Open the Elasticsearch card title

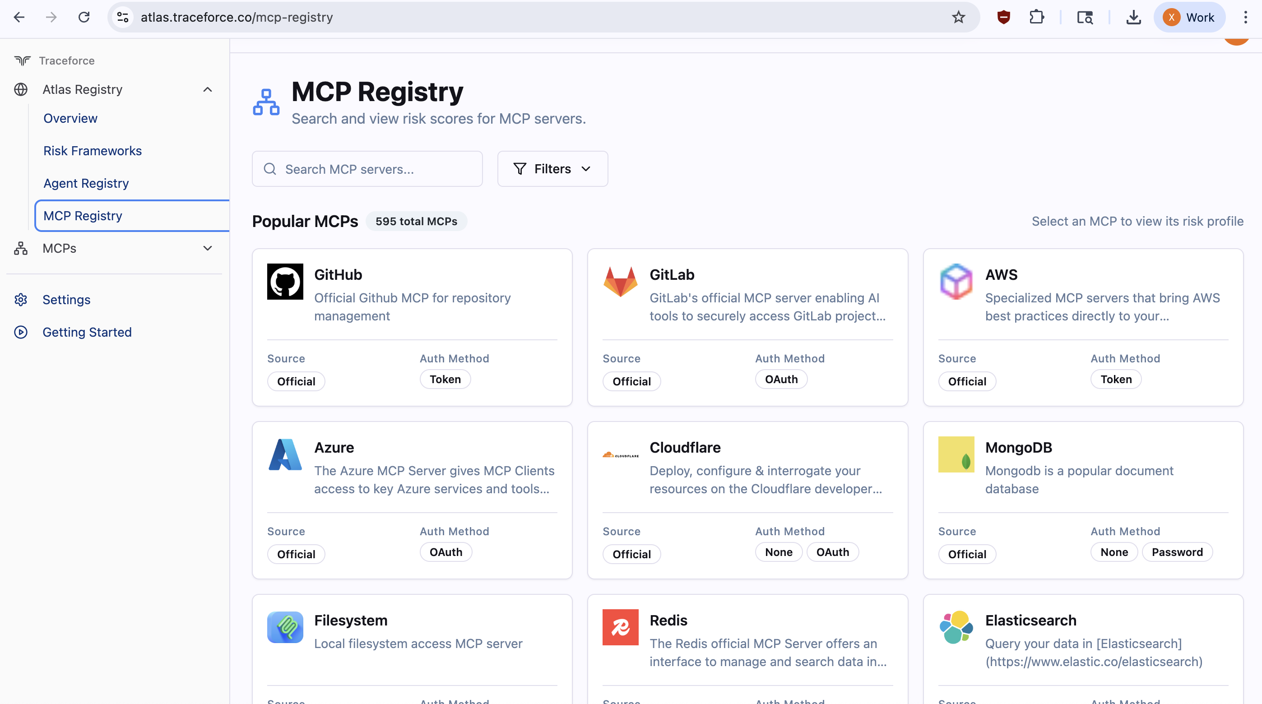[x=1031, y=620]
